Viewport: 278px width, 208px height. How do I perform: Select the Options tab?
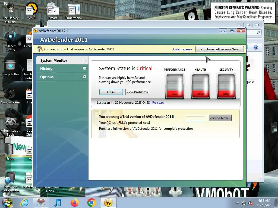pyautogui.click(x=62, y=77)
